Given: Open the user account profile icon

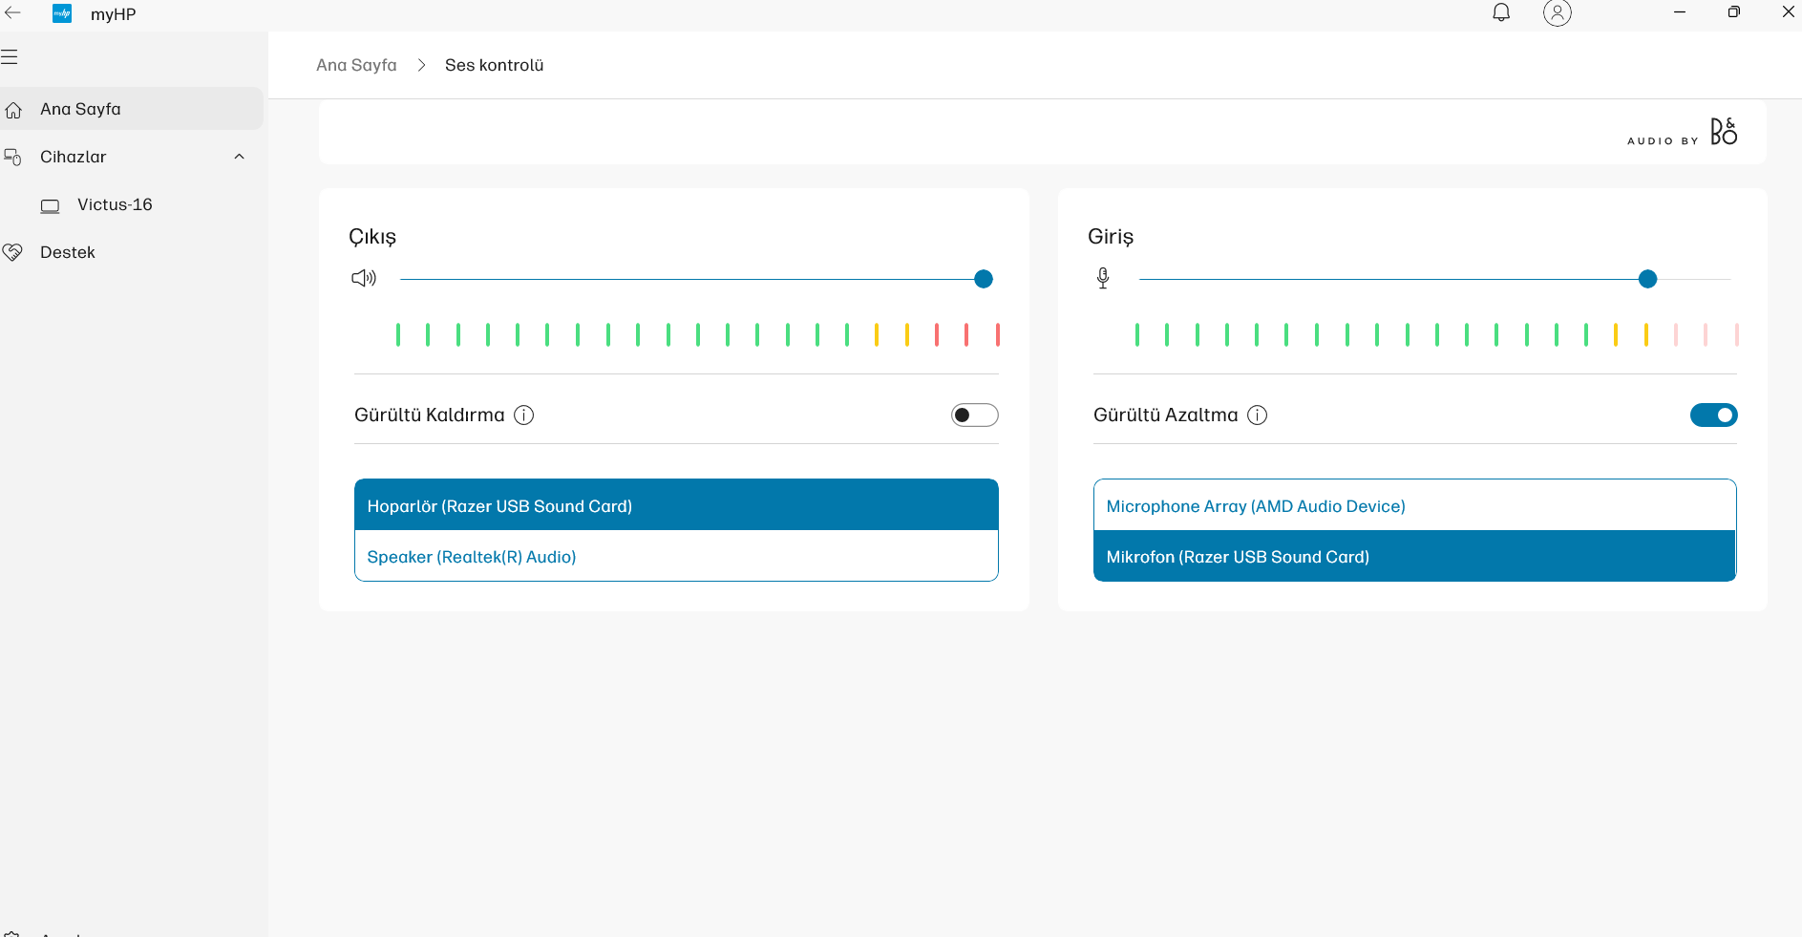Looking at the screenshot, I should tap(1557, 12).
